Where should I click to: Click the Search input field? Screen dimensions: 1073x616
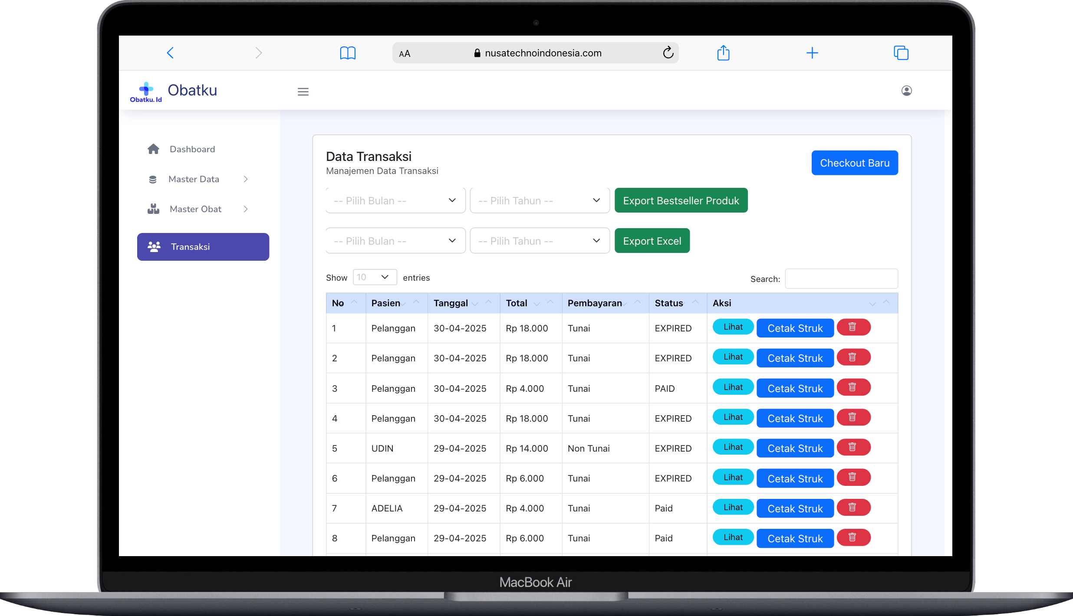click(x=841, y=279)
